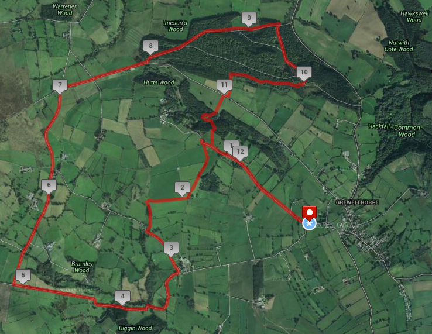432x334 pixels.
Task: Click the mile 12 route marker
Action: click(240, 152)
